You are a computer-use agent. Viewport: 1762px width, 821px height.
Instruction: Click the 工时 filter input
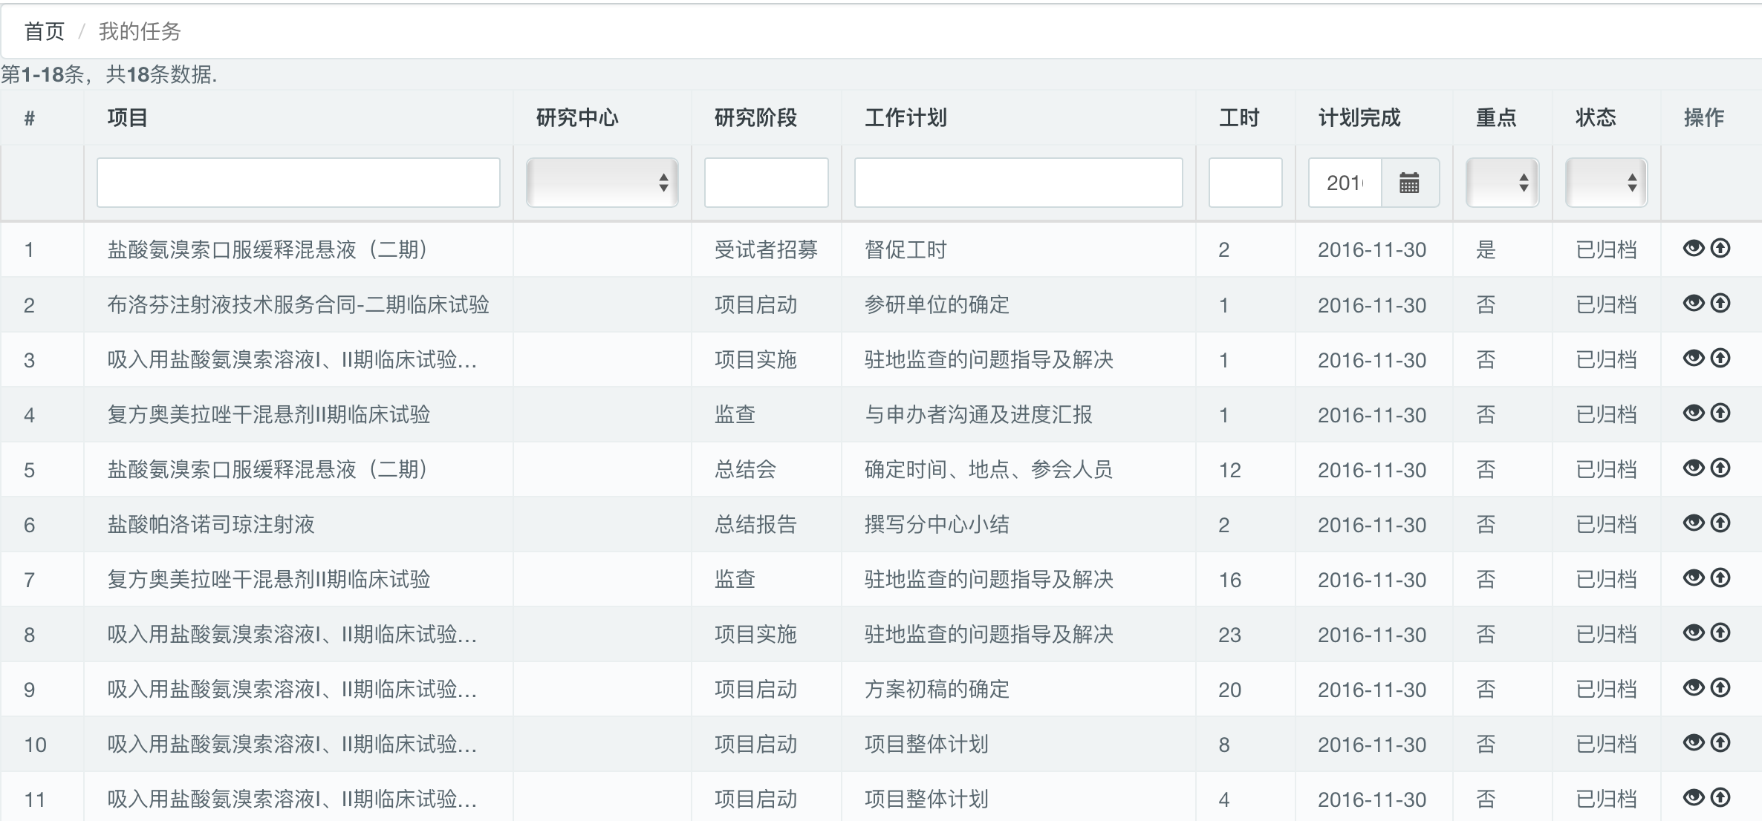click(x=1246, y=183)
